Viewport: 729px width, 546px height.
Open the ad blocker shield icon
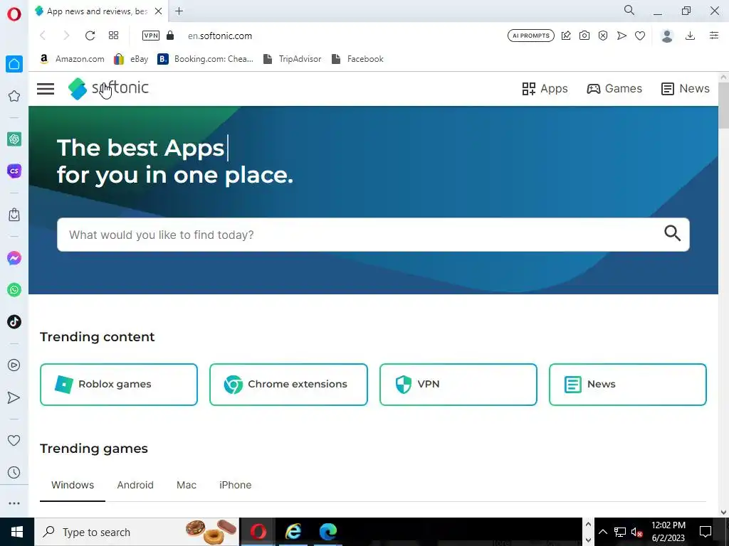pyautogui.click(x=603, y=36)
